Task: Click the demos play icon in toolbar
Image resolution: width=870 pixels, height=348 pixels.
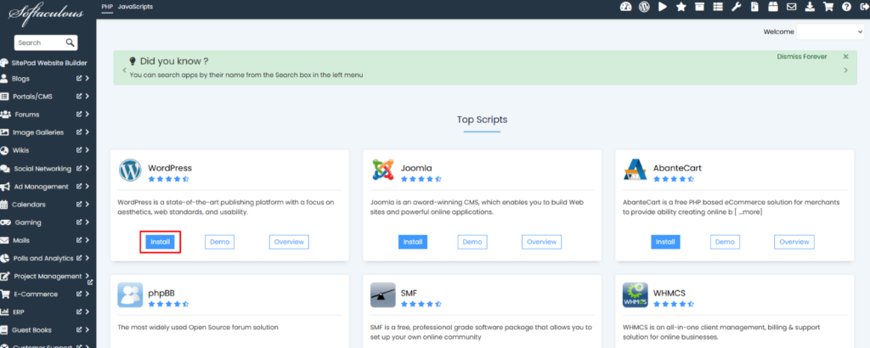Action: 663,7
